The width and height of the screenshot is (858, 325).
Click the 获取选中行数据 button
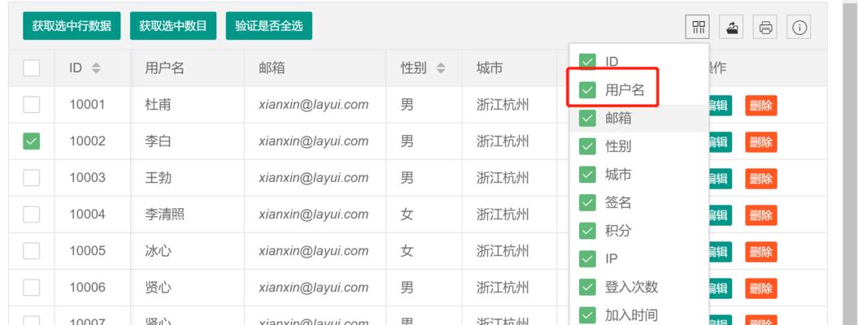pos(72,26)
